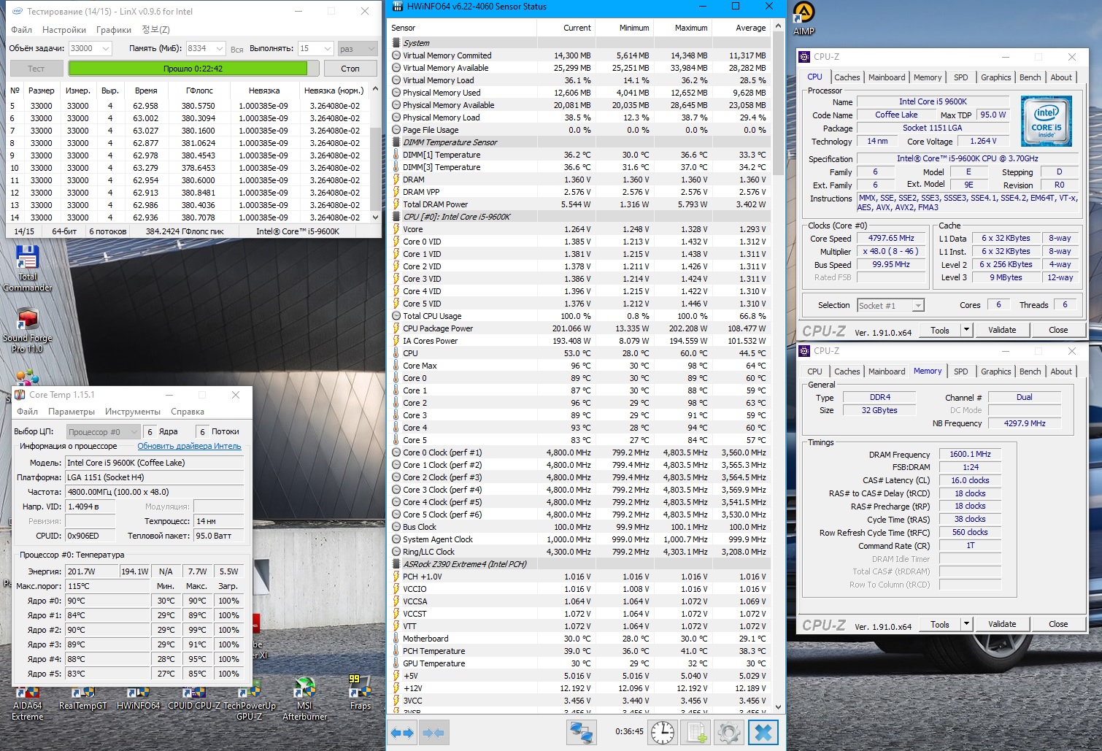Switch to SPD tab in CPU-Z Timings window
This screenshot has height=751, width=1102.
point(961,371)
